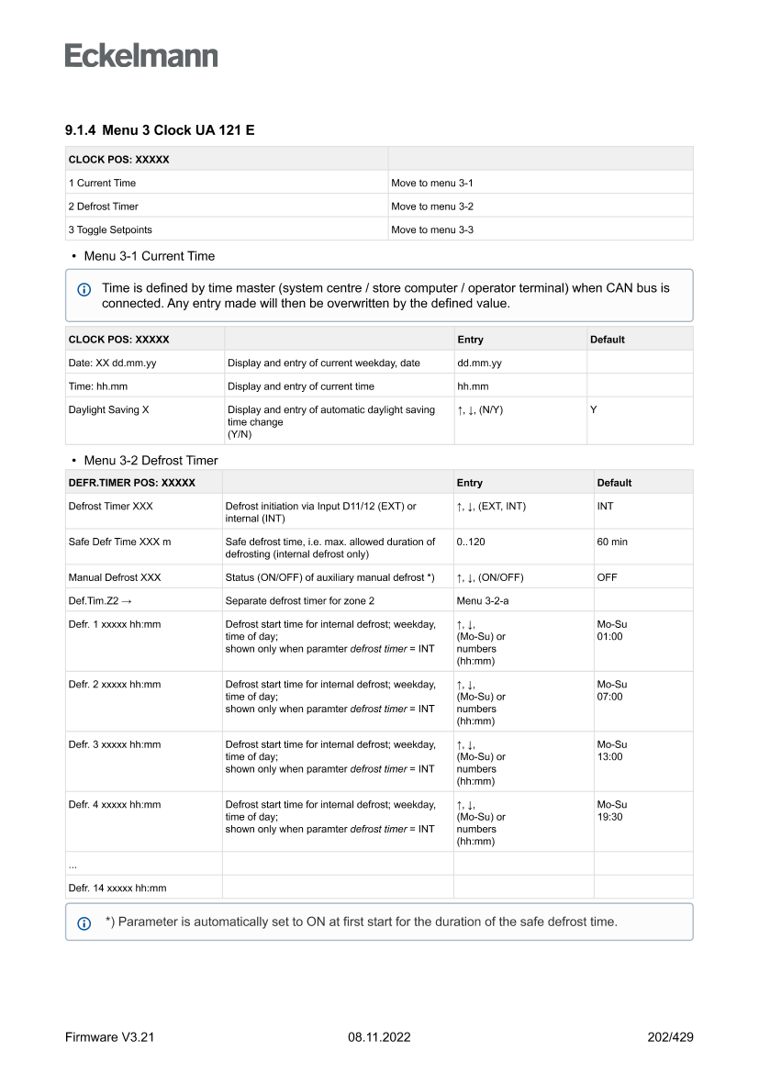Screen dimensions: 759x1073
Task: Select the "2 Defrost Timer" table row
Action: pyautogui.click(x=104, y=207)
